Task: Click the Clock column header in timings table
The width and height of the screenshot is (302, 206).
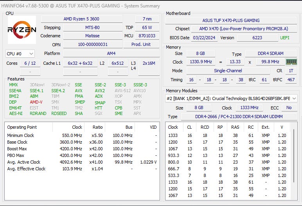Action: pyautogui.click(x=173, y=127)
